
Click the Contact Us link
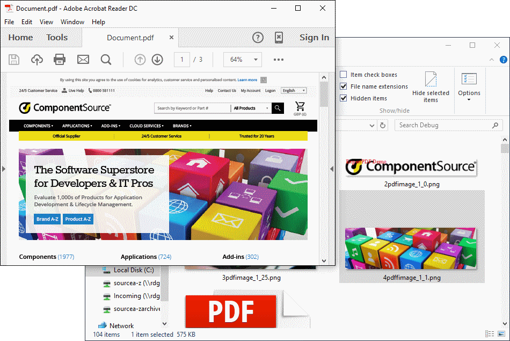(x=227, y=90)
